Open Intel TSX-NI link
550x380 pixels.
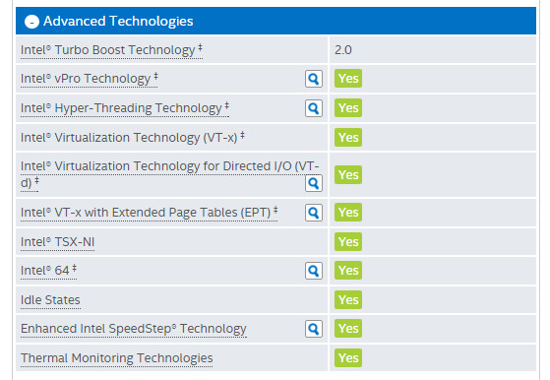[x=57, y=242]
